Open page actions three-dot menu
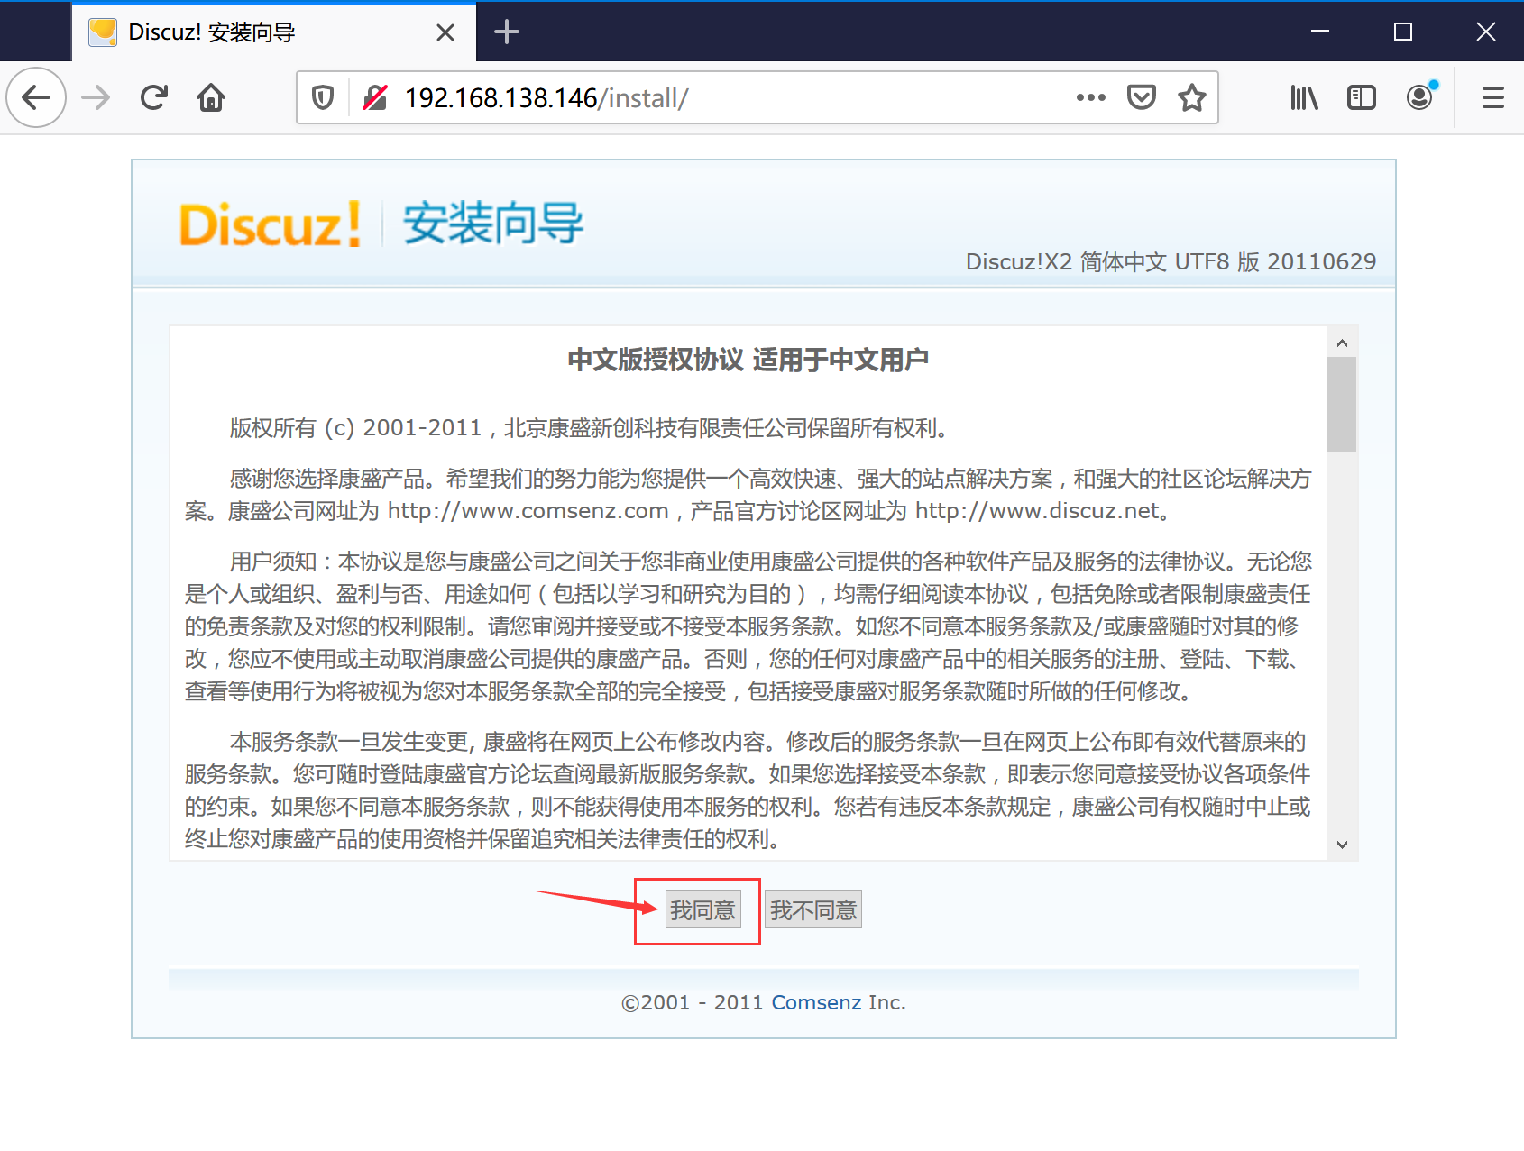The image size is (1524, 1151). [1090, 97]
